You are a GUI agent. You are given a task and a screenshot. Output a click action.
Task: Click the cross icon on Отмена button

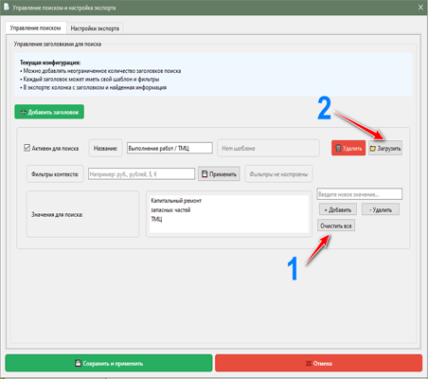[x=309, y=364]
